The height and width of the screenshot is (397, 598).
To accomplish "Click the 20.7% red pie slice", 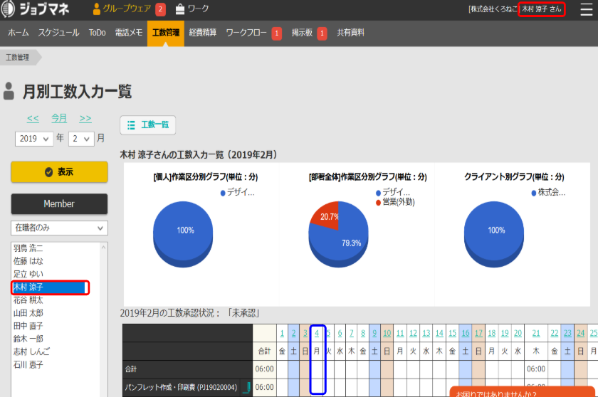I will click(x=327, y=216).
